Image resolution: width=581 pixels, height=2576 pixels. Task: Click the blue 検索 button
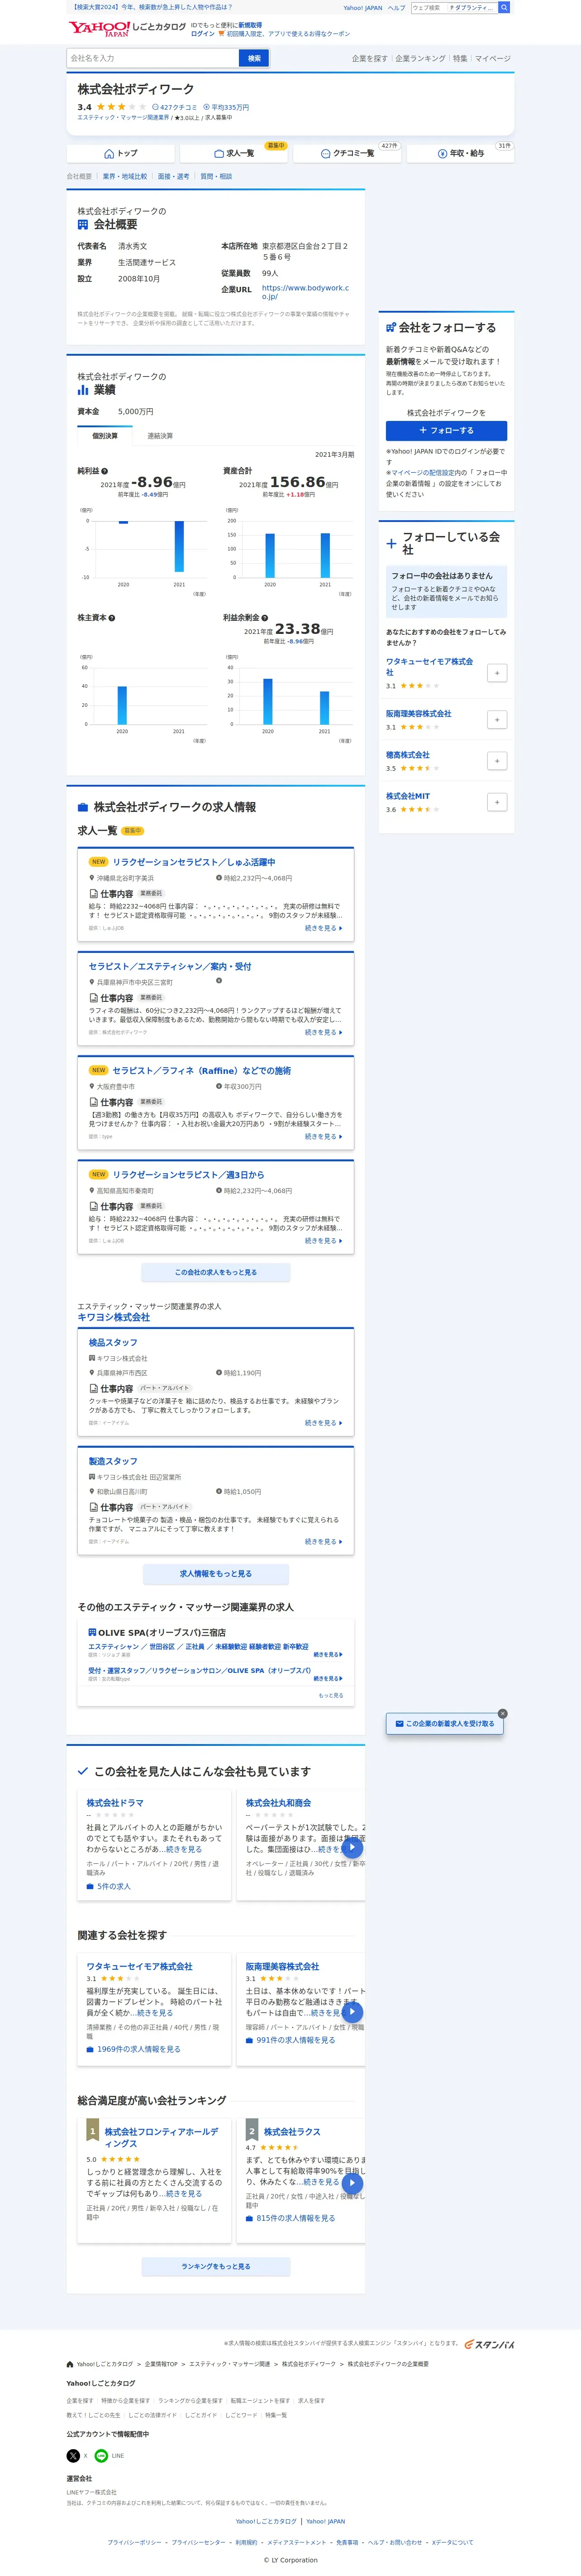coord(255,58)
